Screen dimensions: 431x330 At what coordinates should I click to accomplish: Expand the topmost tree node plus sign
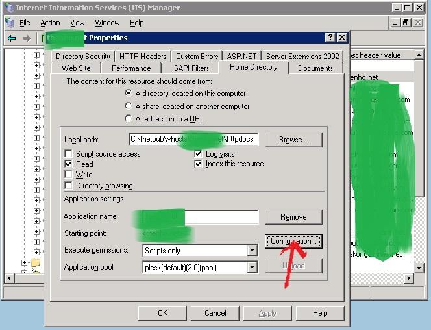[36, 55]
